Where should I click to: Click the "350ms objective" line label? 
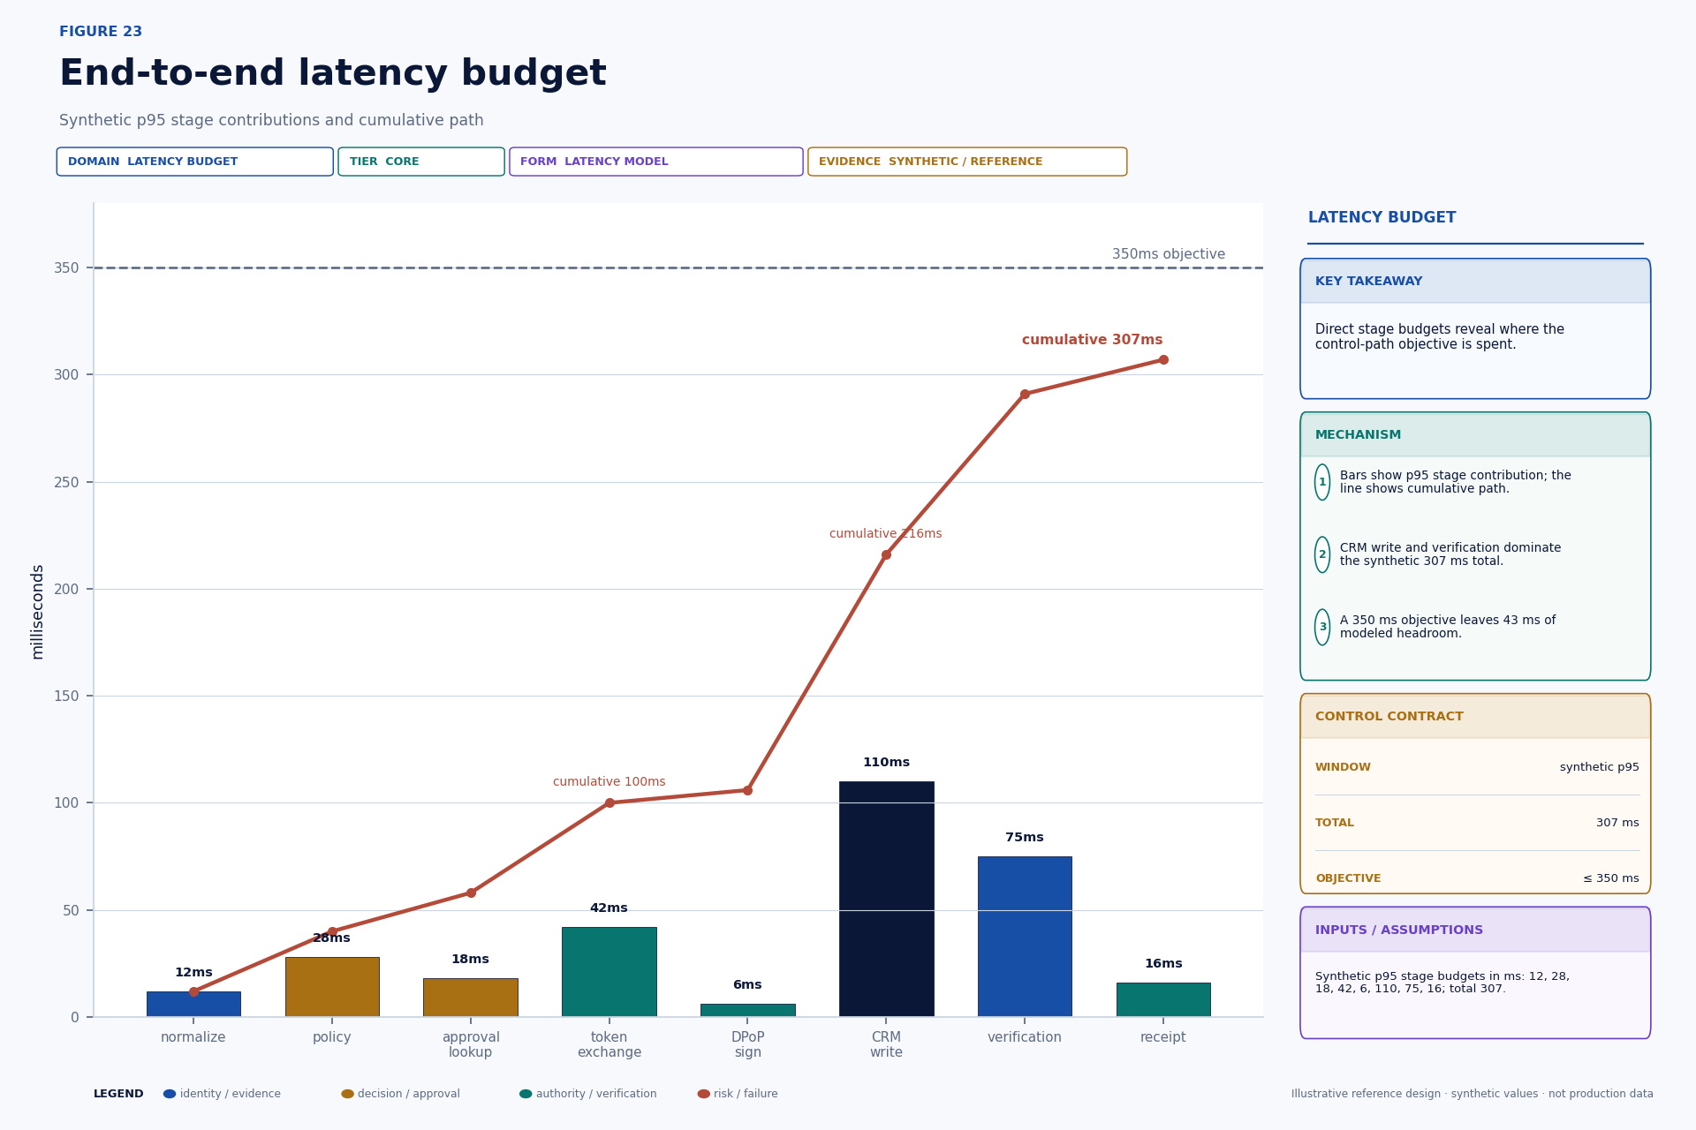tap(1169, 254)
